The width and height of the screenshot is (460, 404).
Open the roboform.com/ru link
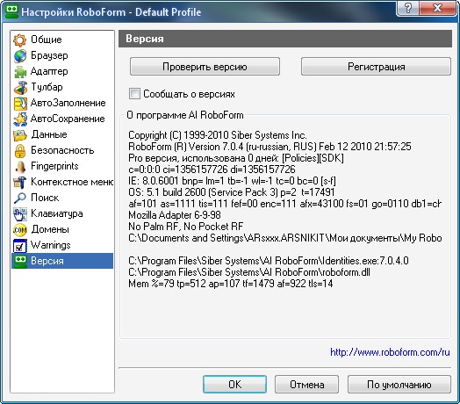point(390,352)
